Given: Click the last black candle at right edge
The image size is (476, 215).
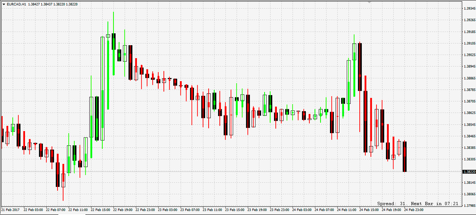Looking at the screenshot, I should (405, 156).
